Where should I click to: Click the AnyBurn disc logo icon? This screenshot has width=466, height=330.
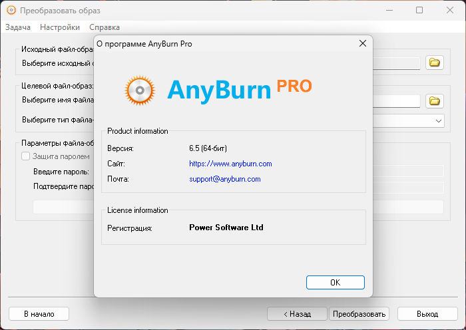[x=140, y=90]
